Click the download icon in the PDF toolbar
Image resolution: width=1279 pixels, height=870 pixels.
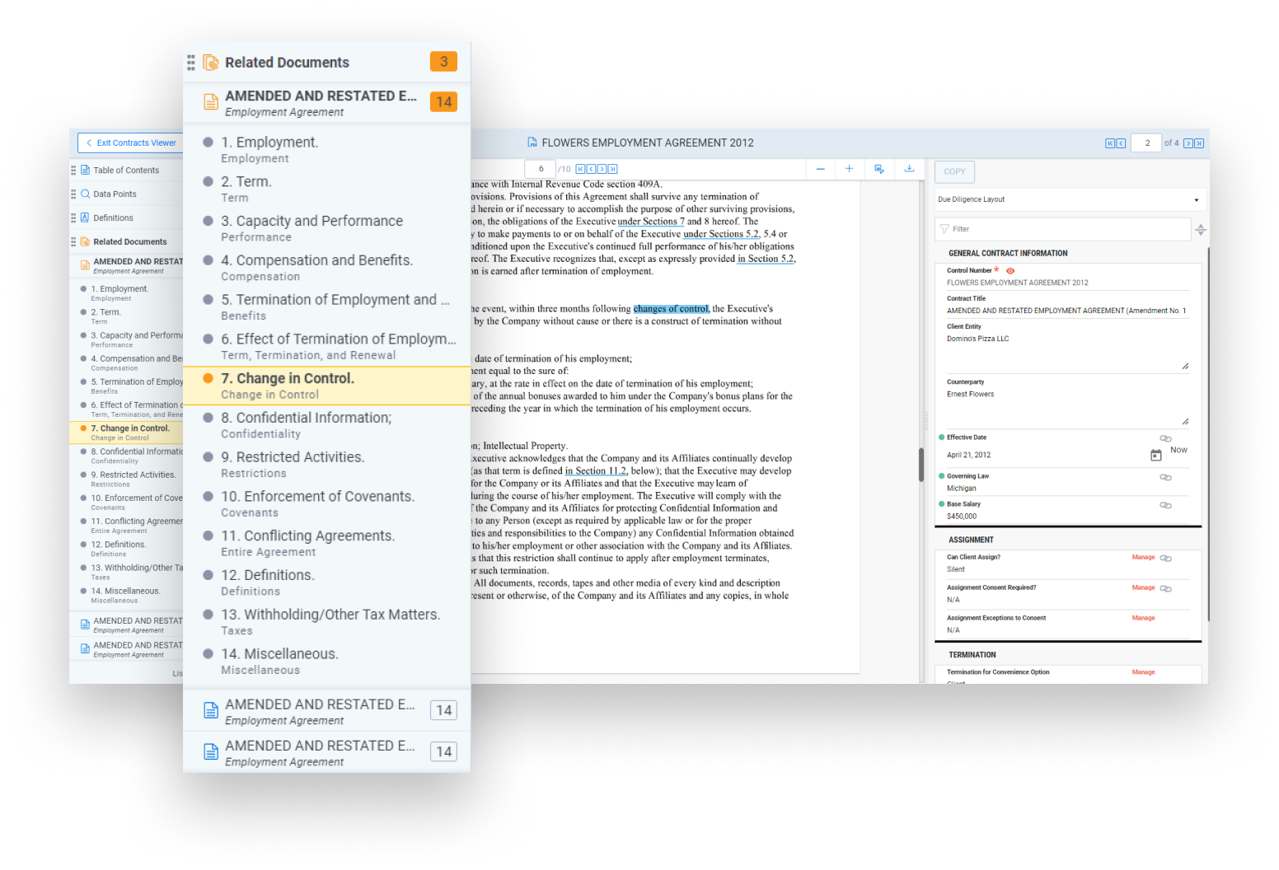[x=909, y=169]
